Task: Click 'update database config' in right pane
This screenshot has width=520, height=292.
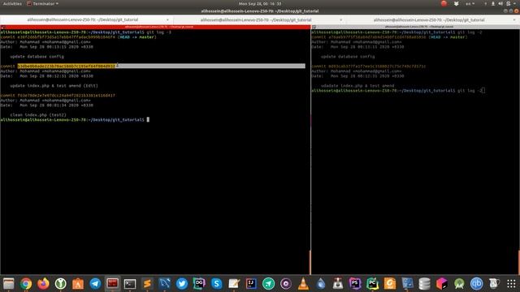Action: coord(348,57)
